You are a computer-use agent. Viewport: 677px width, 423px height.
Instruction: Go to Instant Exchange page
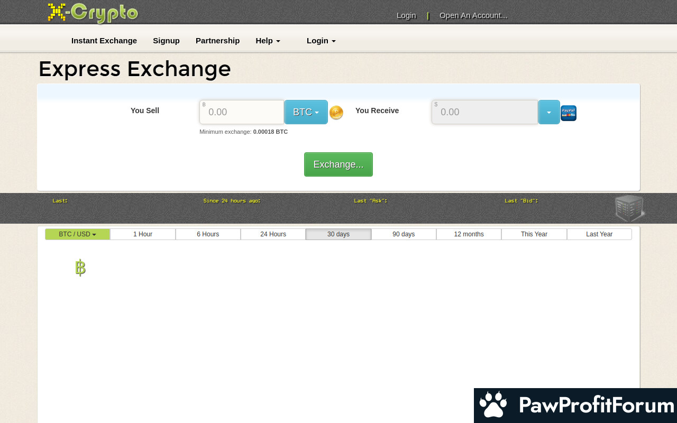(104, 41)
